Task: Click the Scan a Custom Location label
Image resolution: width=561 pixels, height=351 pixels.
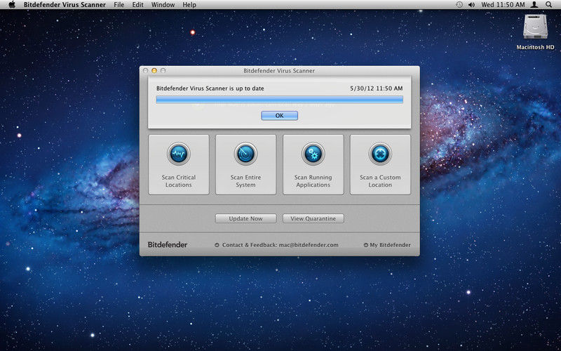Action: (x=380, y=181)
